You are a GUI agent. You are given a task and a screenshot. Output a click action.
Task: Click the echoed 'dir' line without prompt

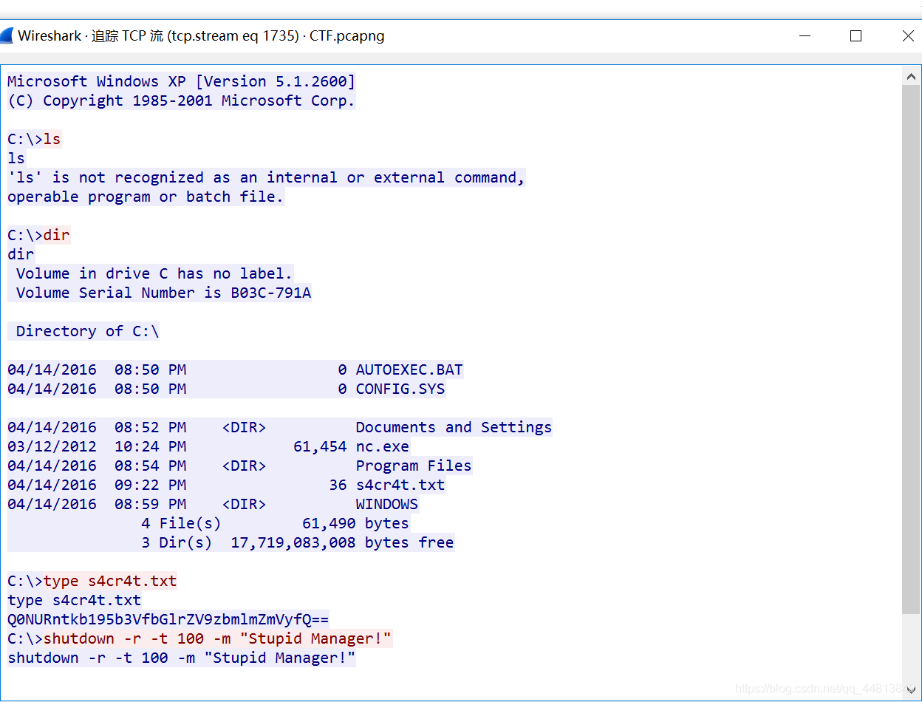[21, 254]
